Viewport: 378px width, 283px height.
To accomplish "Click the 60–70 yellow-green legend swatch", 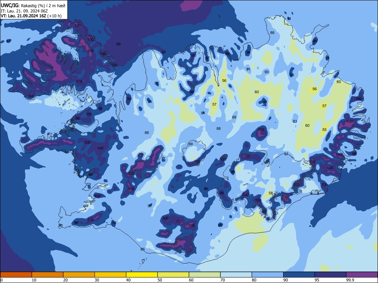I will click(x=204, y=275).
